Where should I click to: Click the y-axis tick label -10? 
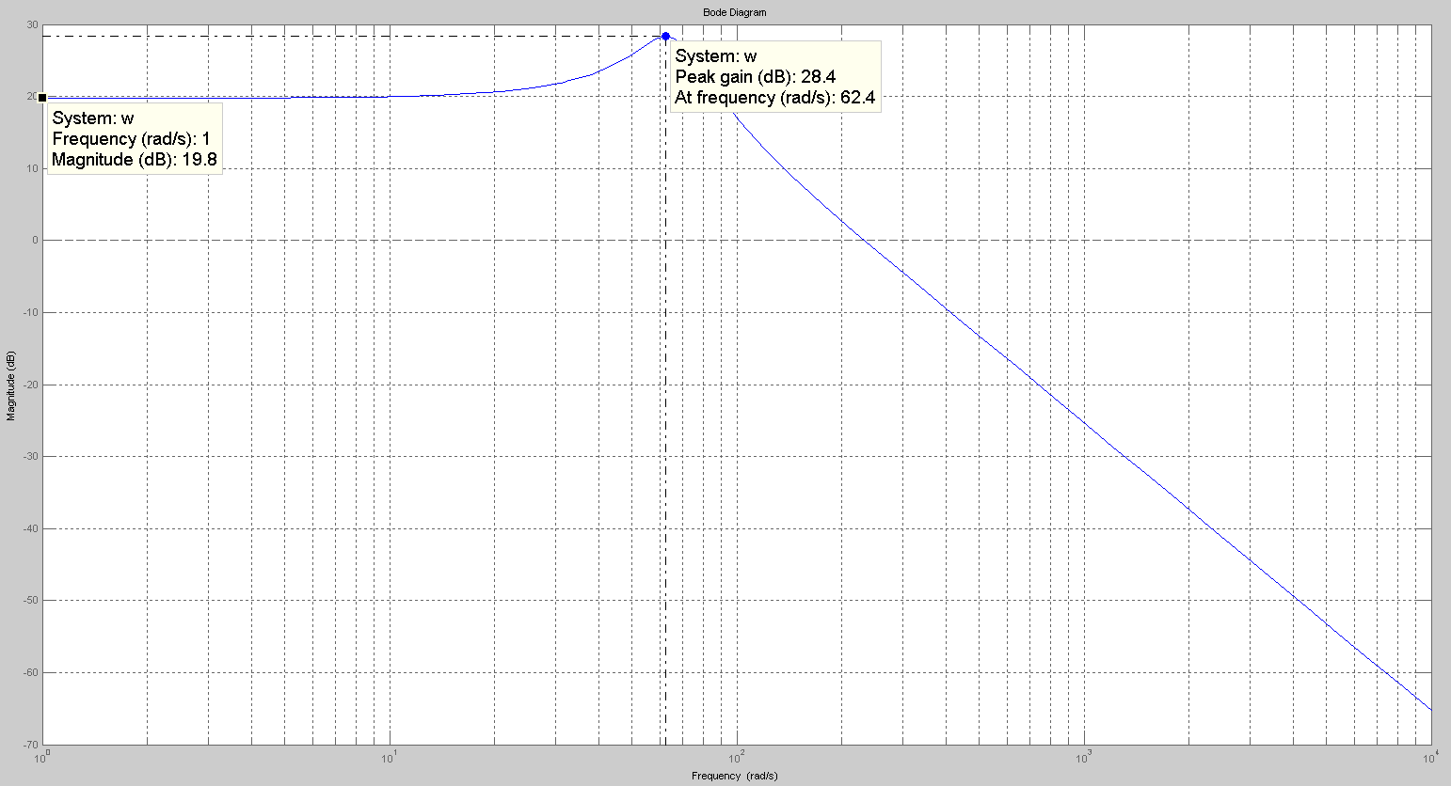pyautogui.click(x=30, y=313)
